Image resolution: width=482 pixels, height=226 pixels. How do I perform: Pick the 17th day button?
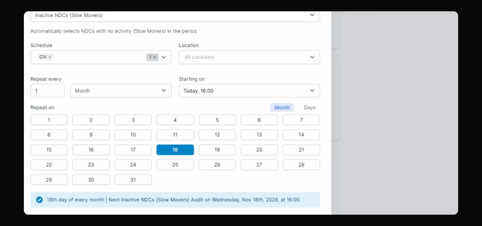click(133, 150)
